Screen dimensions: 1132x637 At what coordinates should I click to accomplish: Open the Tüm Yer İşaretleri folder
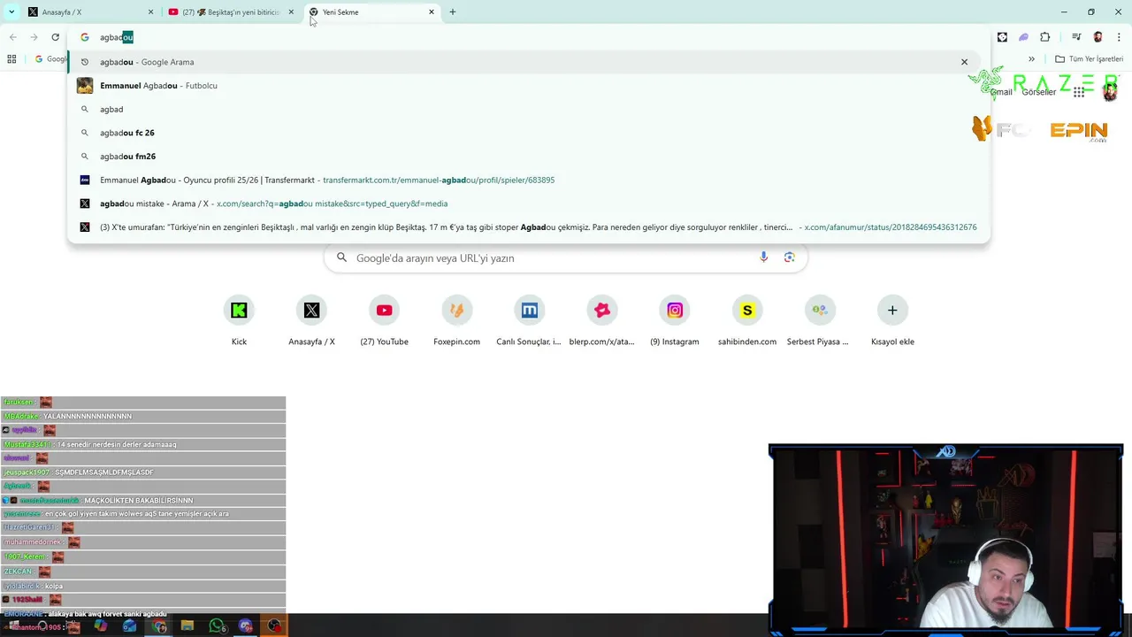pos(1089,59)
